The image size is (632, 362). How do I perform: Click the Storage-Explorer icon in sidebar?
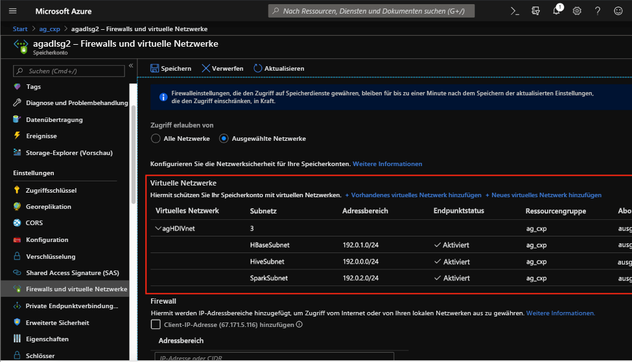click(x=17, y=152)
